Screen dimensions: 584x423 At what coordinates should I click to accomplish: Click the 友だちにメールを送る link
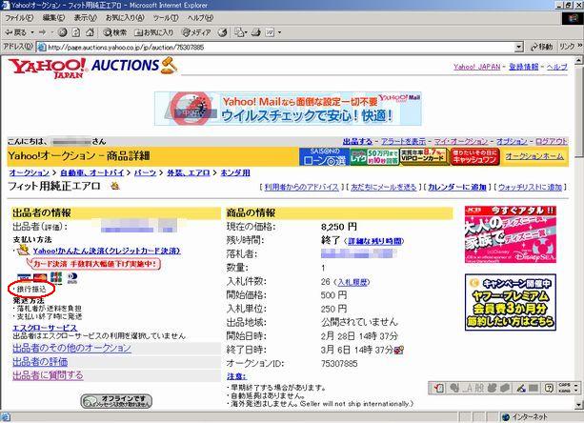(x=383, y=187)
